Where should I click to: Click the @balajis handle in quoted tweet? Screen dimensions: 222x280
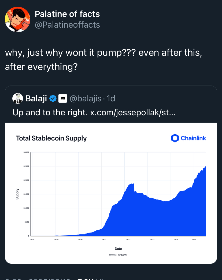click(86, 98)
